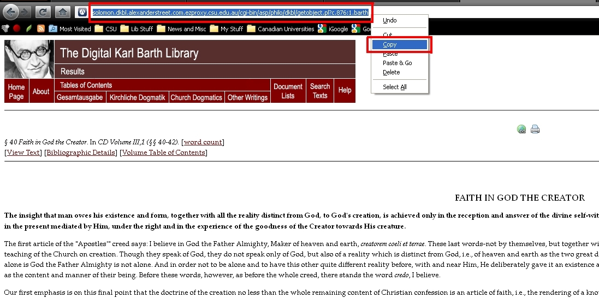Choose Paste & Go in the context menu
This screenshot has width=599, height=298.
coord(400,63)
